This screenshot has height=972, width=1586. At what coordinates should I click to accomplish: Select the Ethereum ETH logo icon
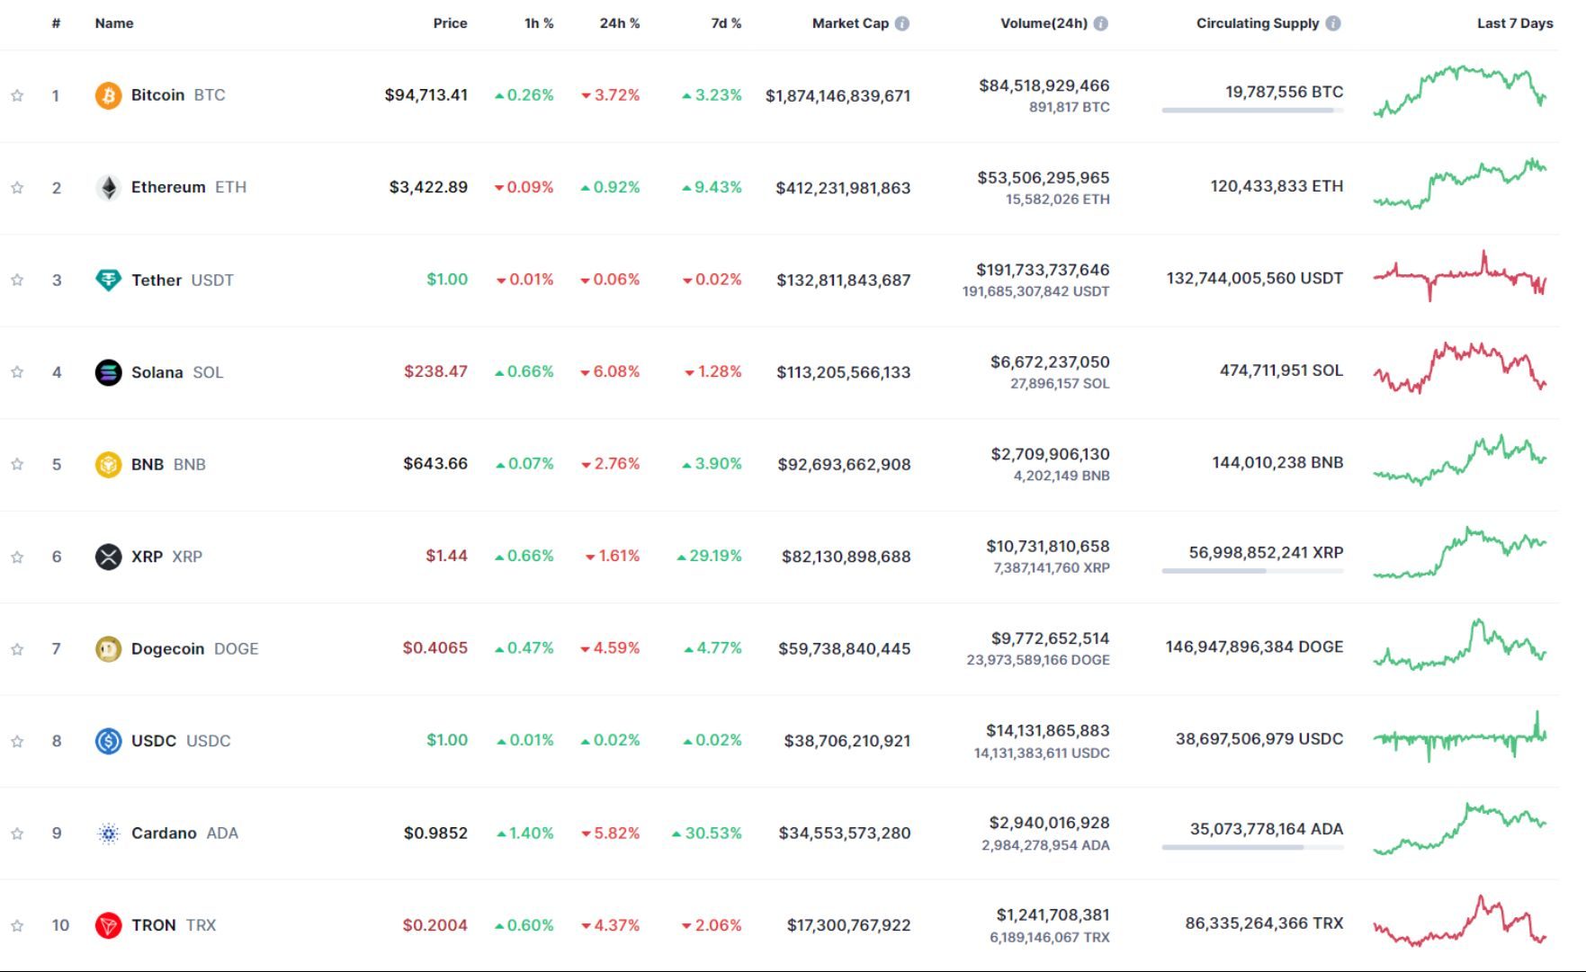108,187
